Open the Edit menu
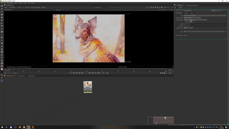 point(5,3)
